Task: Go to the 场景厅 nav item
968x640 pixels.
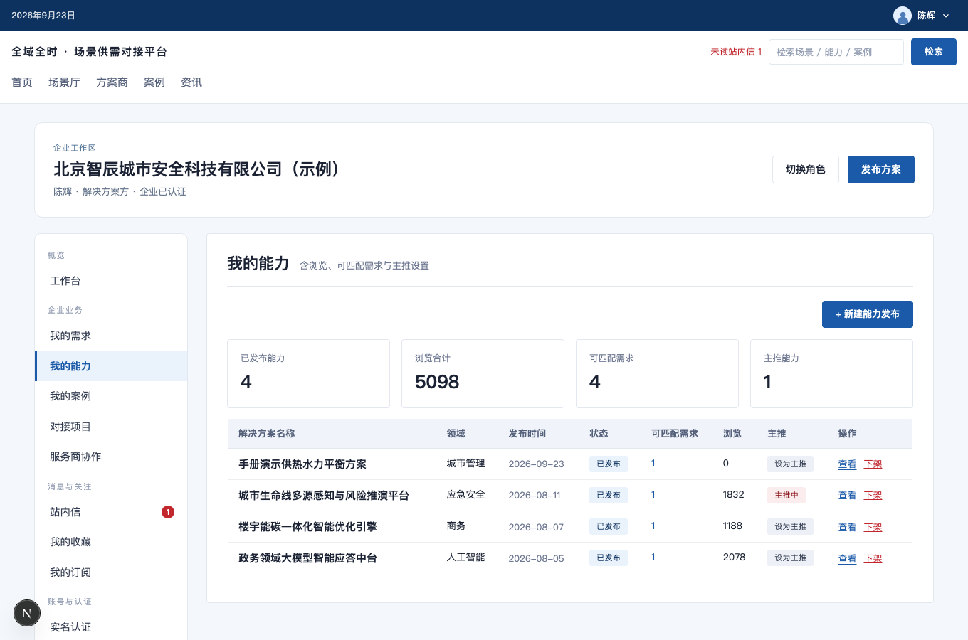Action: 64,82
